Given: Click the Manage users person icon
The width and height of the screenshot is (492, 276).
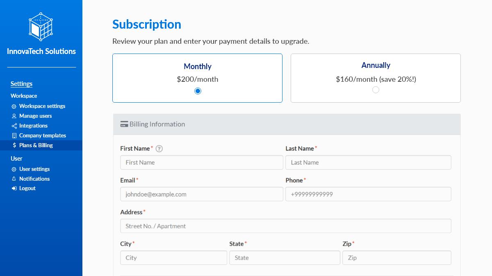Looking at the screenshot, I should click(14, 116).
